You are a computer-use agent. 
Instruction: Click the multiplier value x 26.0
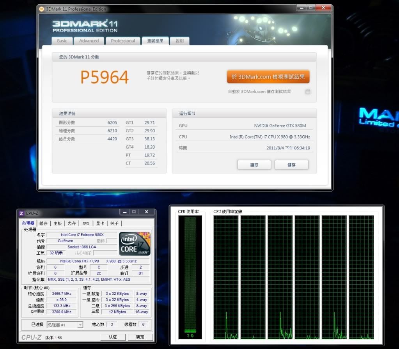pos(62,299)
